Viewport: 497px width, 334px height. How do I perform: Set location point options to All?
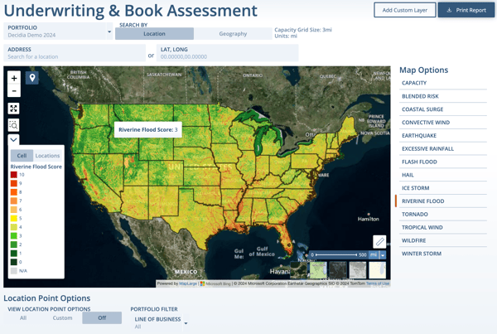[x=23, y=317]
